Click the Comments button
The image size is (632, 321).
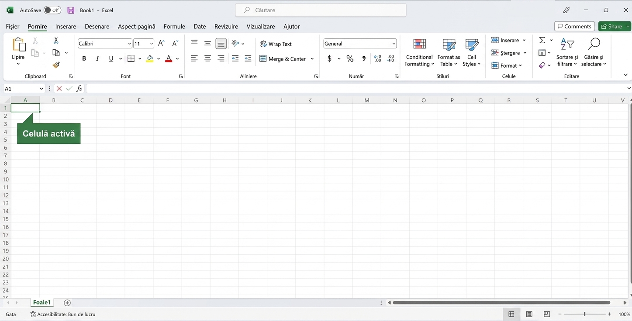(x=574, y=27)
